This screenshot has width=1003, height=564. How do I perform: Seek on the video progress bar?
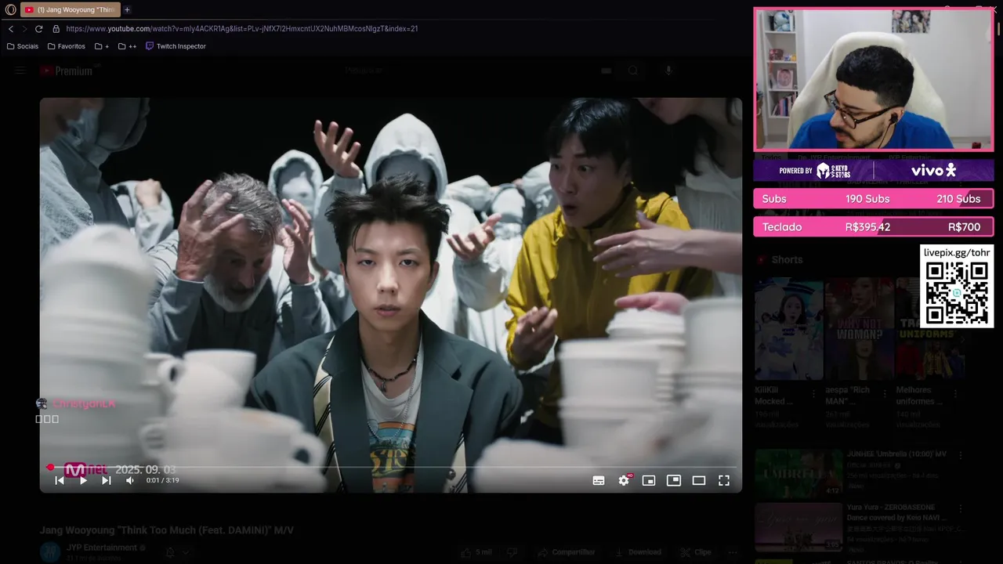pos(391,468)
